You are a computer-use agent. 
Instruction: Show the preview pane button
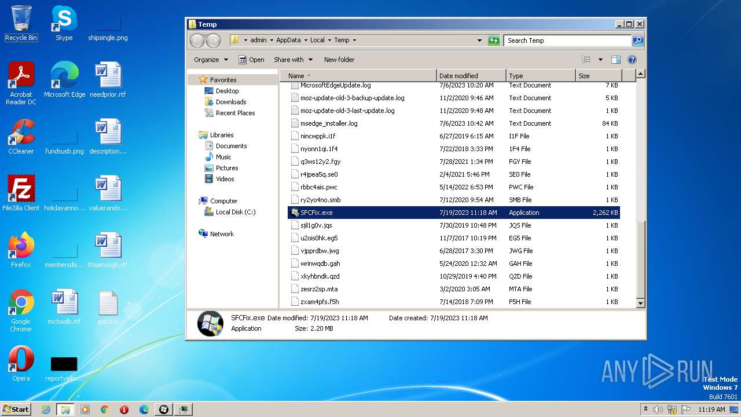pos(616,60)
